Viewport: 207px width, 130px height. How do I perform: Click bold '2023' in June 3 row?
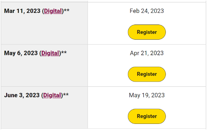pos(33,95)
